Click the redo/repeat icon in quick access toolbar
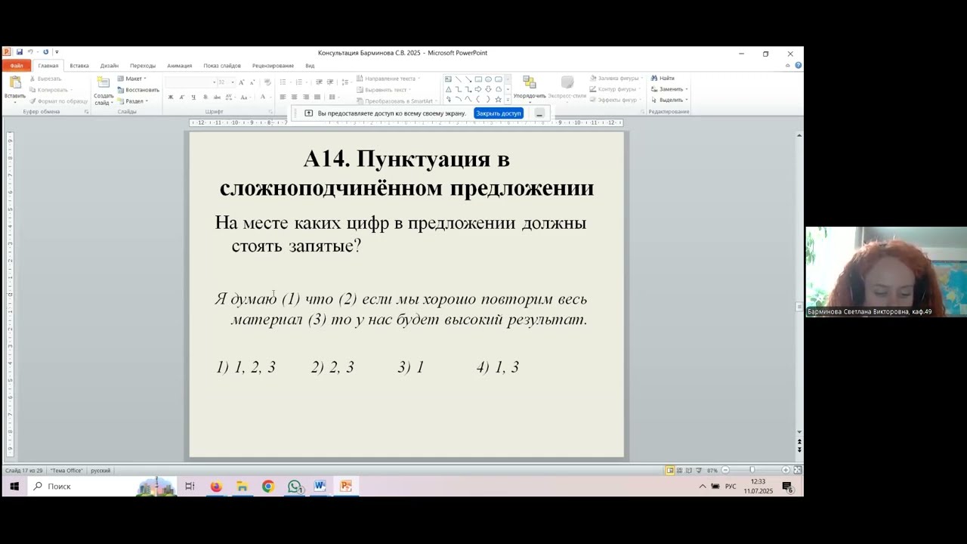The height and width of the screenshot is (544, 967). (45, 52)
